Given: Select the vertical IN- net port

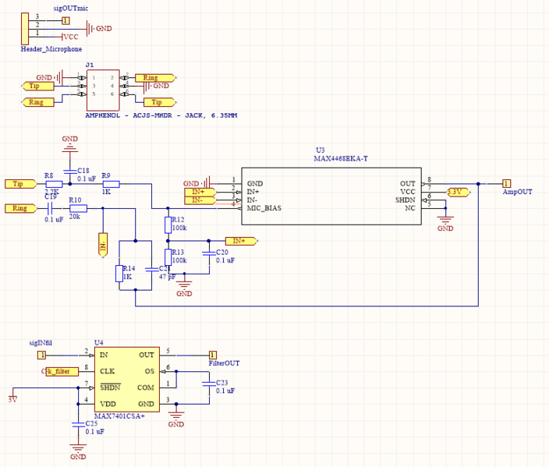Looking at the screenshot, I should pyautogui.click(x=102, y=246).
